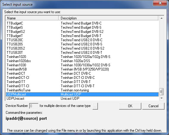Image resolution: width=169 pixels, height=135 pixels.
Task: Select the TTBudgetC row
Action: [82, 23]
